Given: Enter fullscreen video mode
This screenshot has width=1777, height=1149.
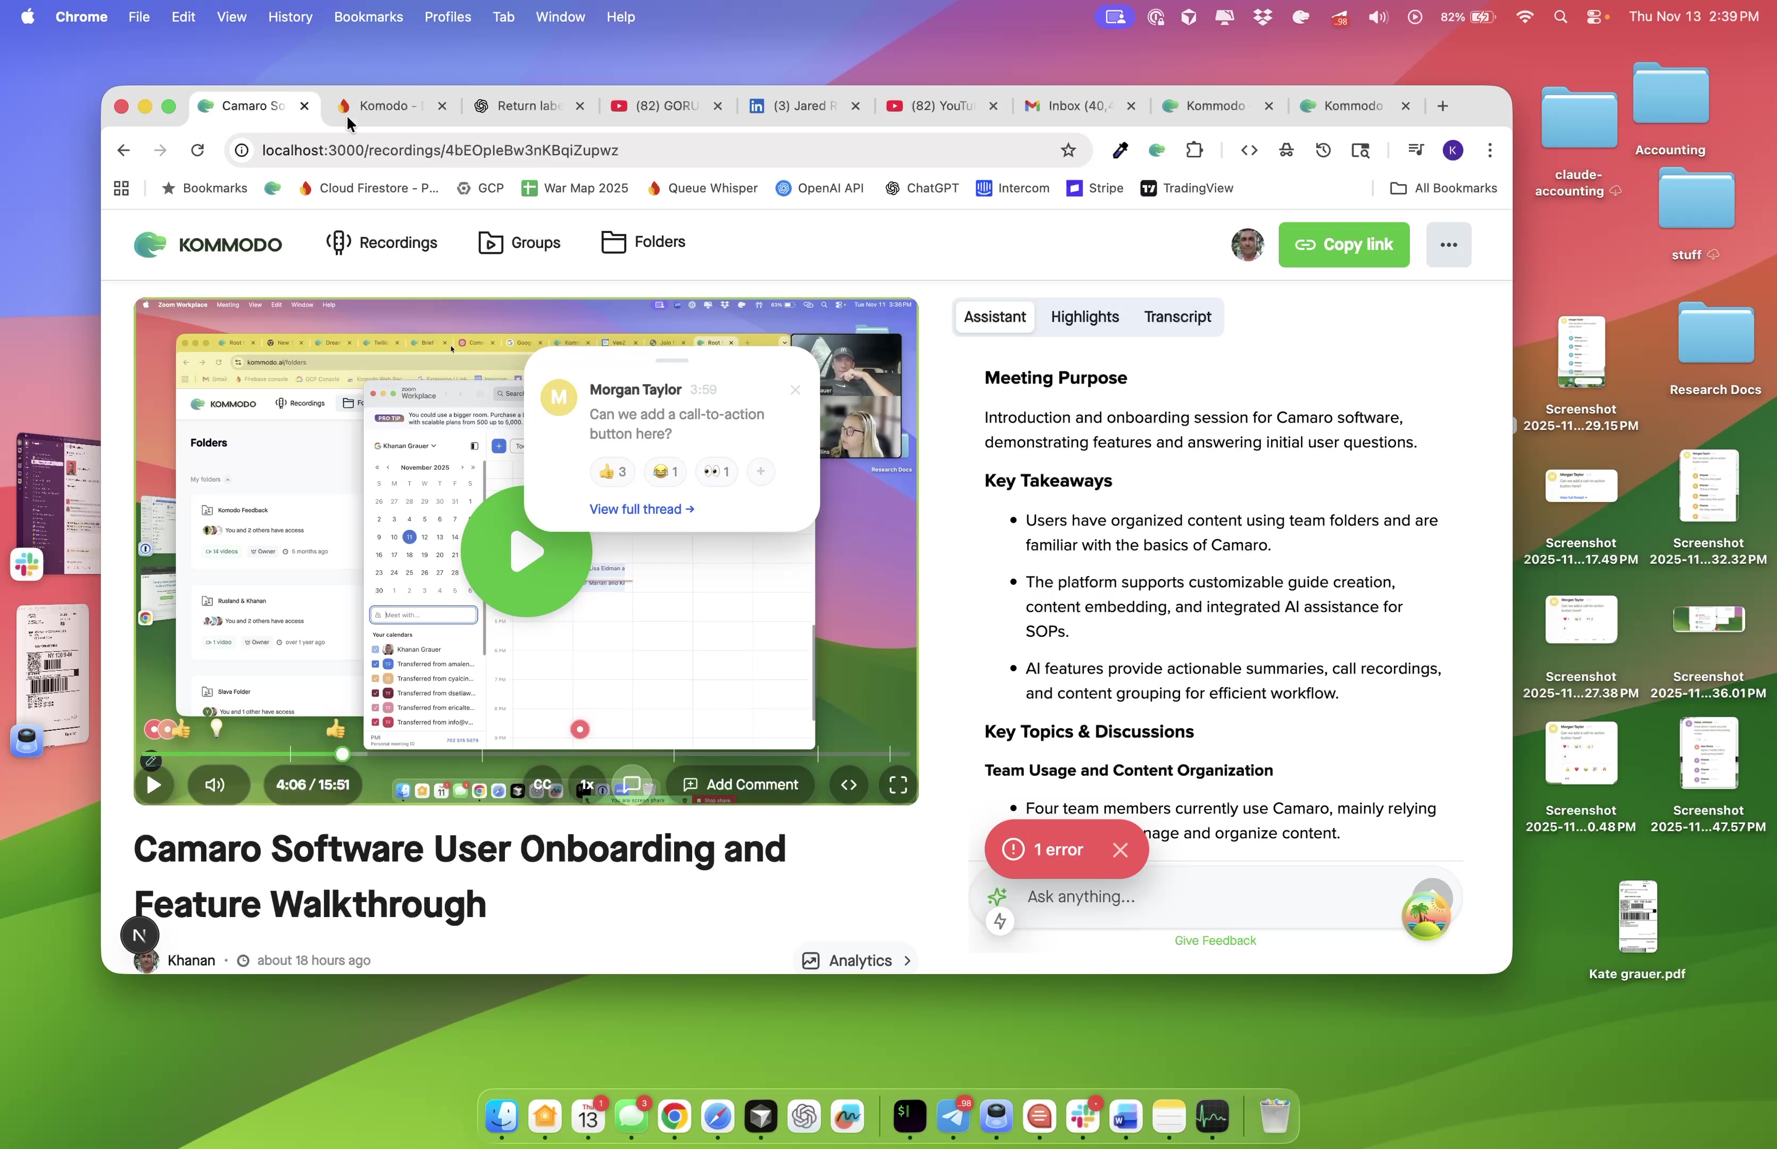Looking at the screenshot, I should click(x=898, y=785).
